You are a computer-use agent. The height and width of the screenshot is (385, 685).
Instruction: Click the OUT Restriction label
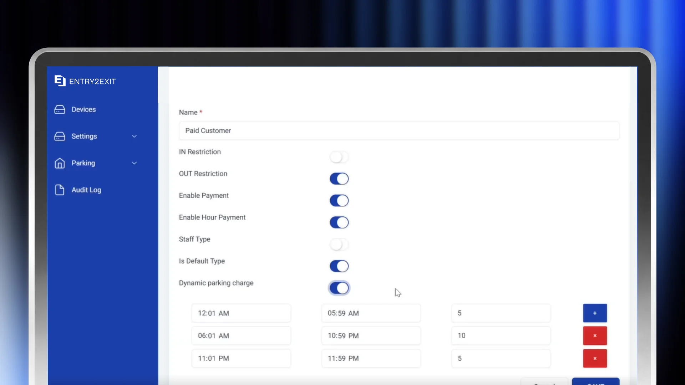tap(203, 174)
